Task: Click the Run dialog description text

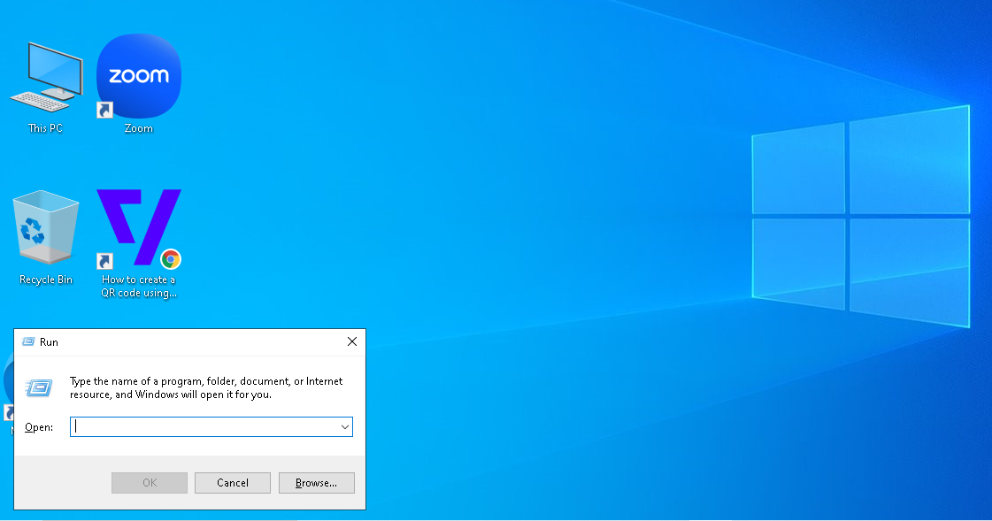Action: pyautogui.click(x=205, y=387)
